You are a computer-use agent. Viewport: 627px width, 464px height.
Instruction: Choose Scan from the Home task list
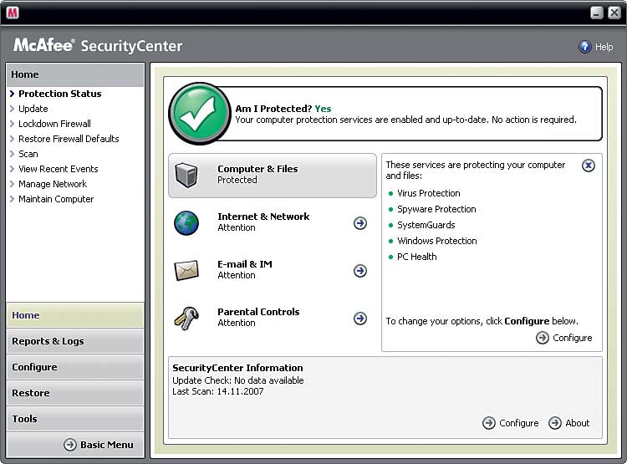pyautogui.click(x=28, y=154)
